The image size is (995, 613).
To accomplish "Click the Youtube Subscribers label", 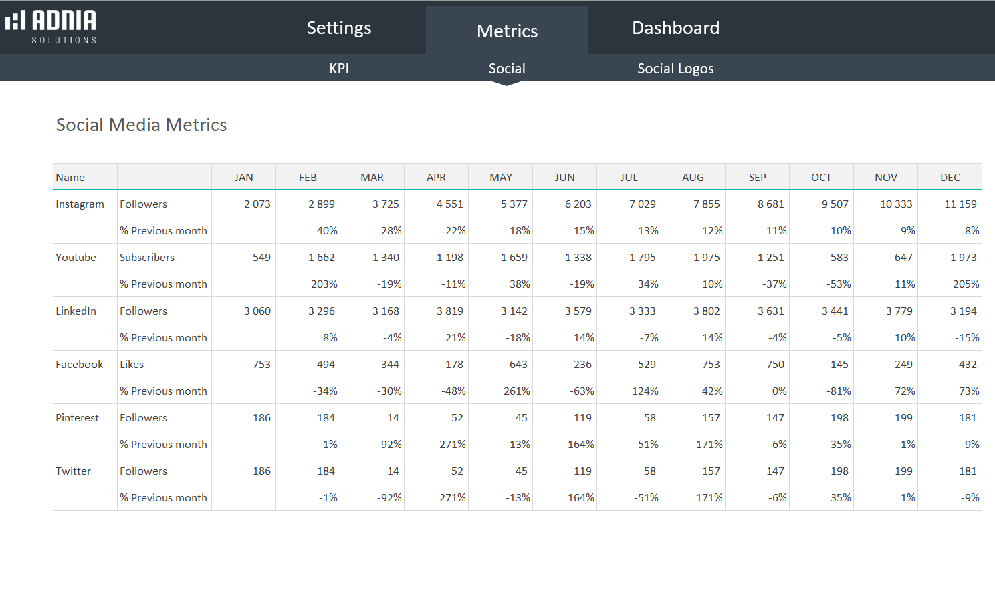I will [x=147, y=258].
